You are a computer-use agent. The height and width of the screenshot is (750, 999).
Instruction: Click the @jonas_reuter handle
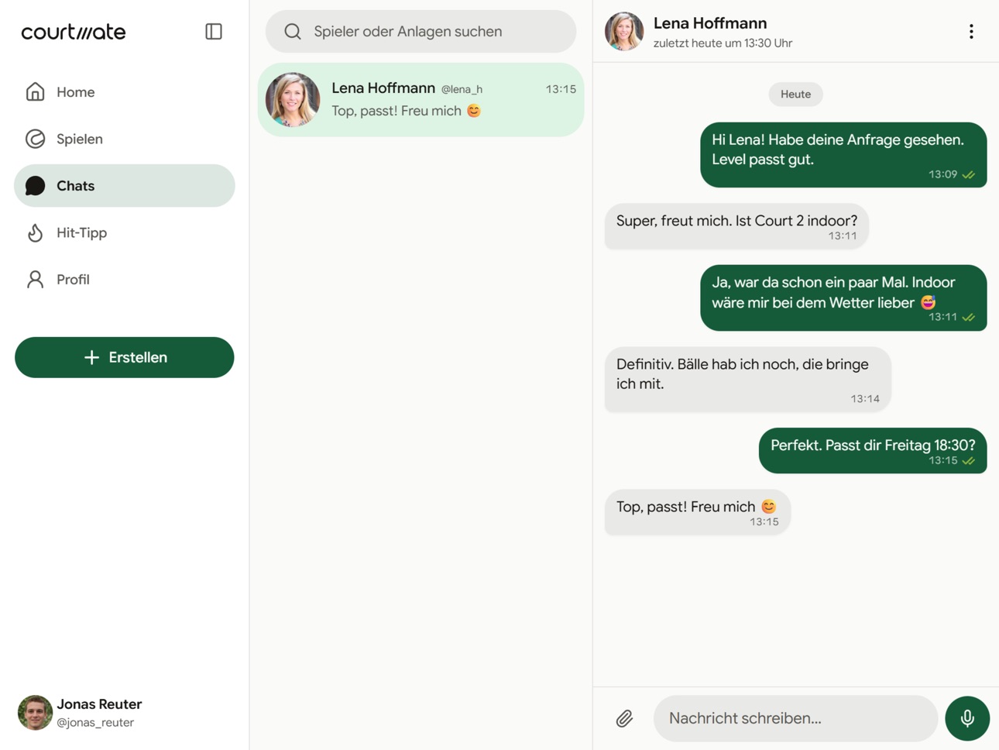pyautogui.click(x=95, y=723)
